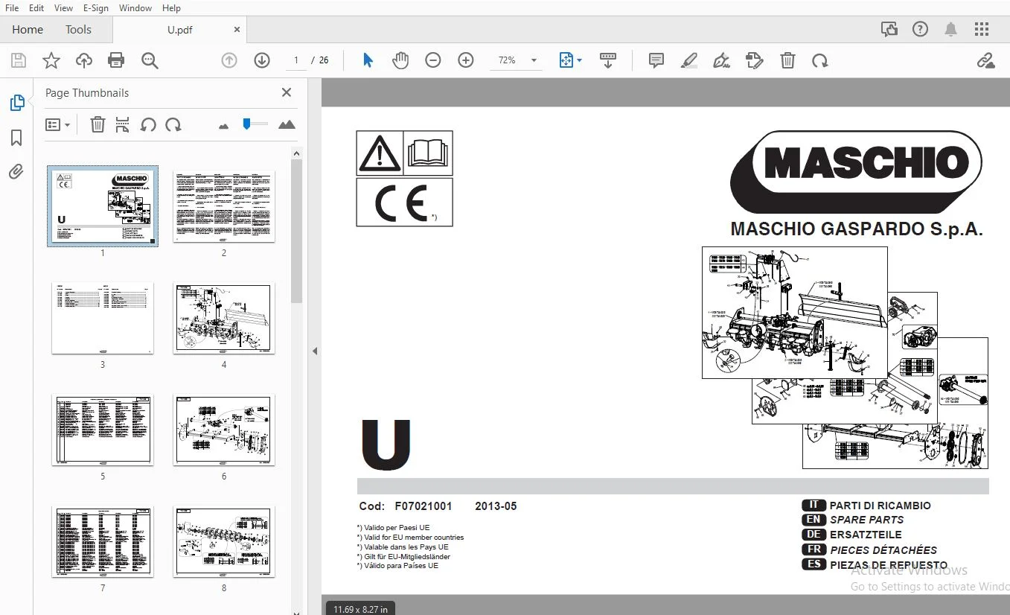Open the thumbnail options dropdown
1010x615 pixels.
click(x=57, y=125)
